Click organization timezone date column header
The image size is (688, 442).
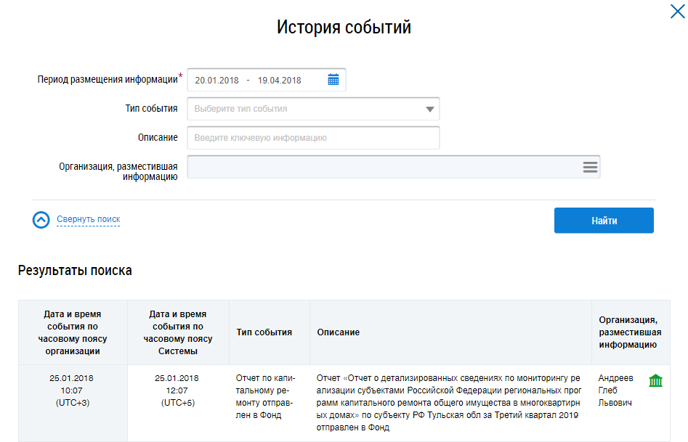[72, 332]
